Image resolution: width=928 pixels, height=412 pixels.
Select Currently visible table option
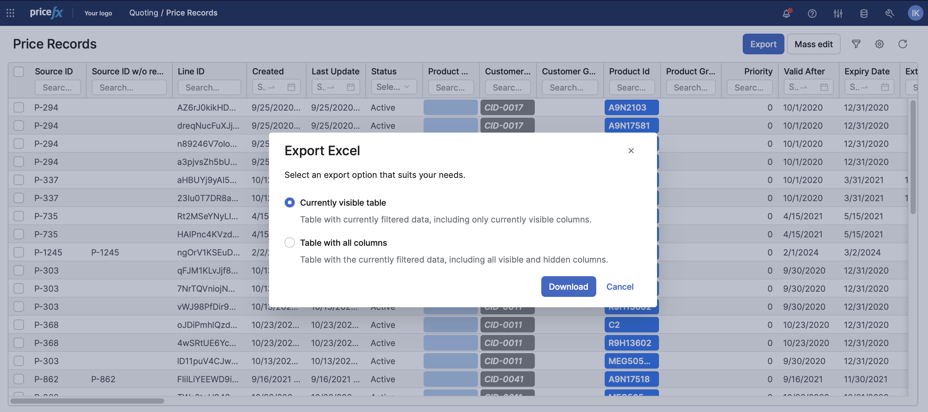pyautogui.click(x=290, y=202)
